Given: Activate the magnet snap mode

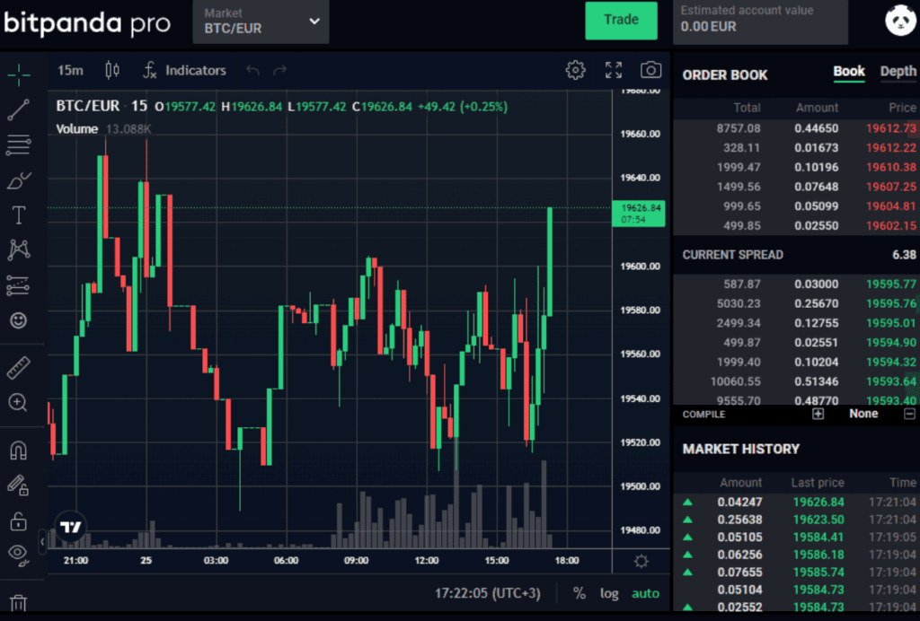Looking at the screenshot, I should tap(18, 450).
